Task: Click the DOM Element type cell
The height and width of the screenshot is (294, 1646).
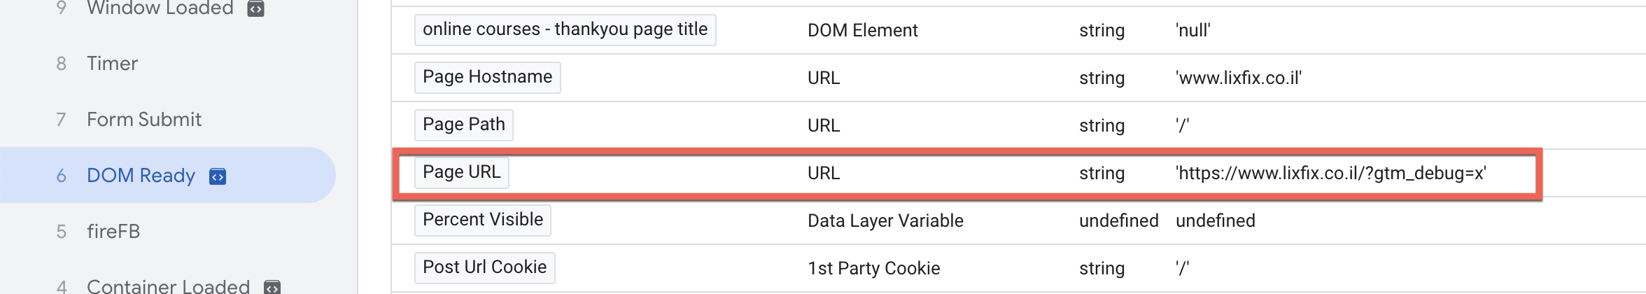Action: [862, 31]
